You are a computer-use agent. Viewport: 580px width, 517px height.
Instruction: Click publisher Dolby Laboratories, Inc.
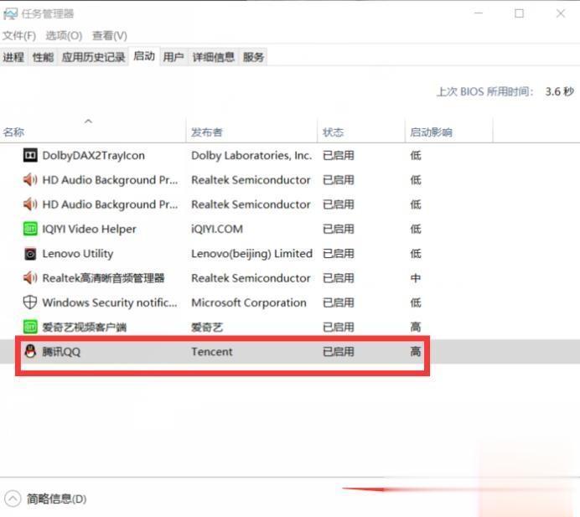(x=251, y=155)
